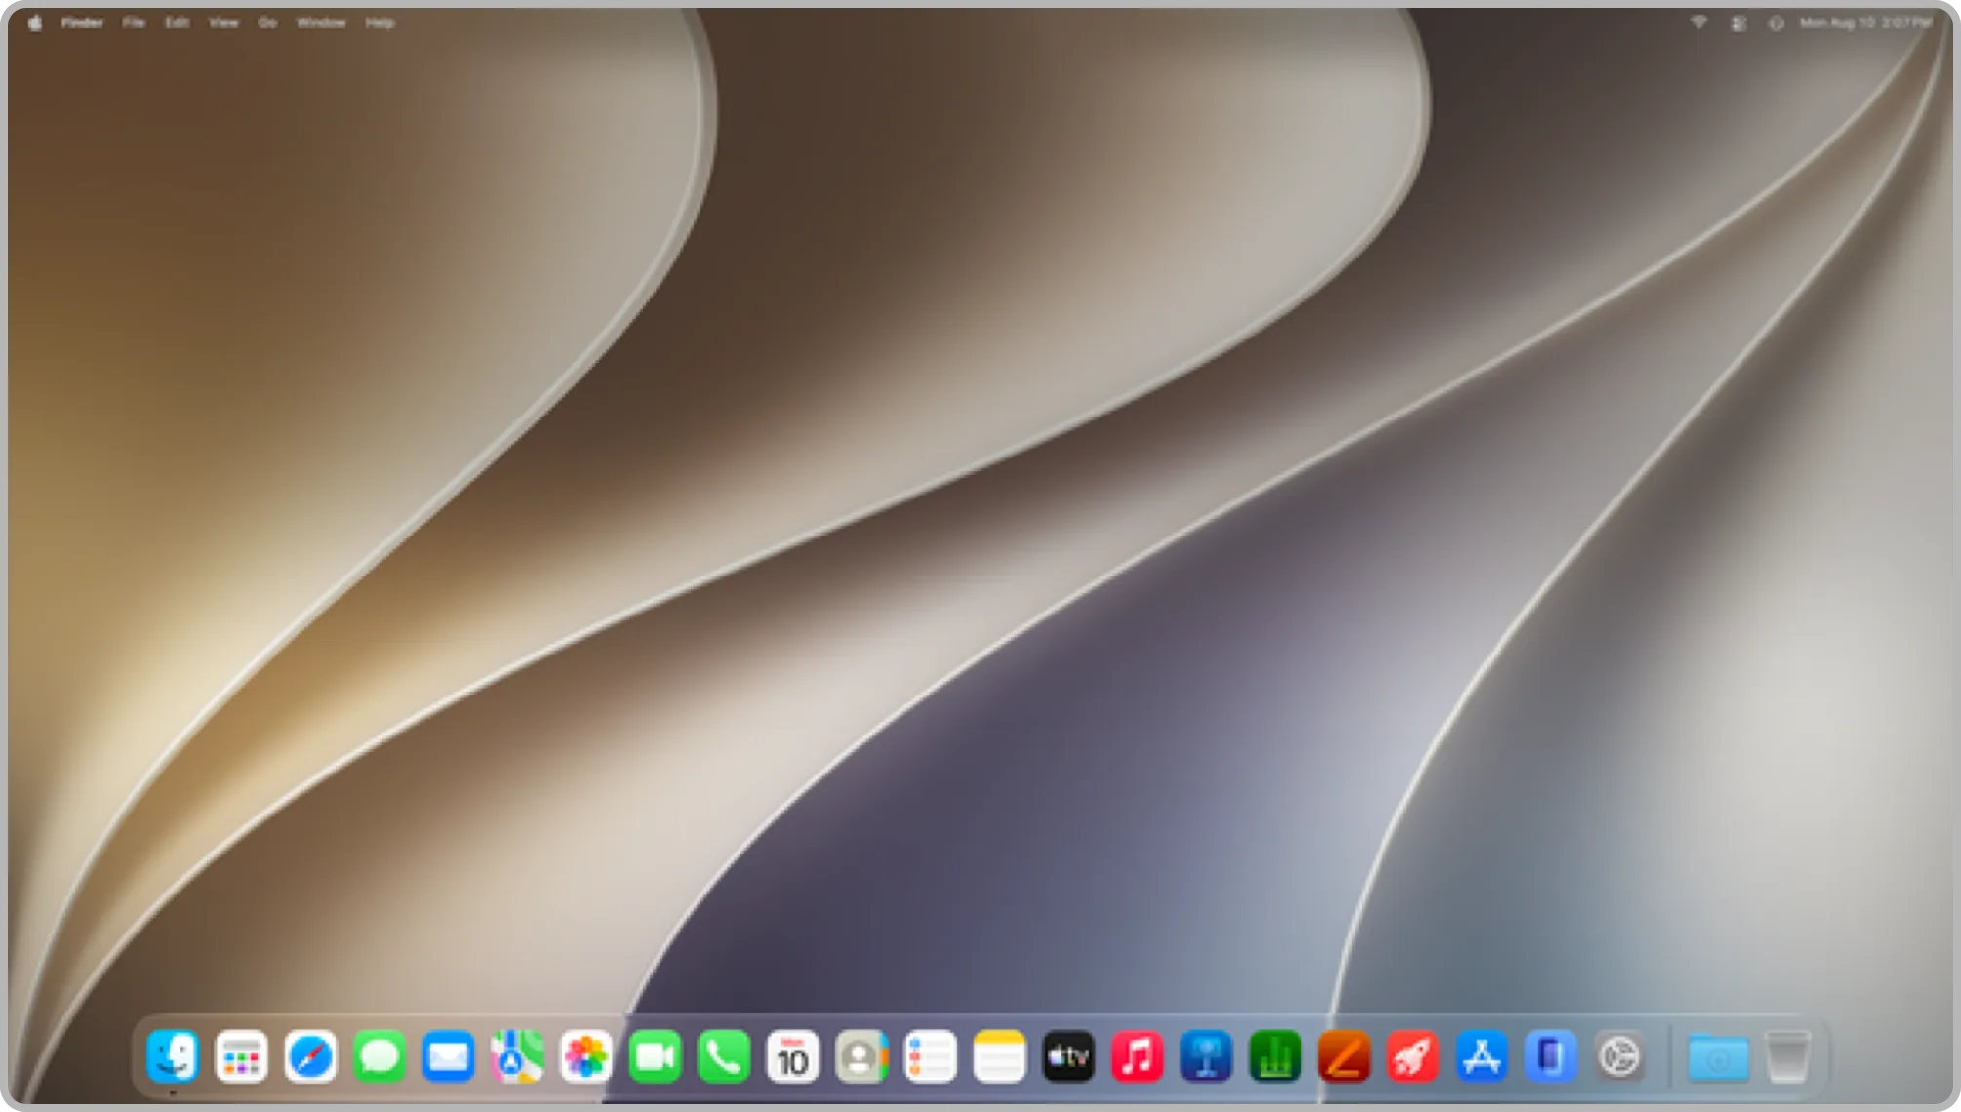Launch iPhone Mirroring from the Dock
Screen dimensions: 1961x1112
(1550, 1056)
